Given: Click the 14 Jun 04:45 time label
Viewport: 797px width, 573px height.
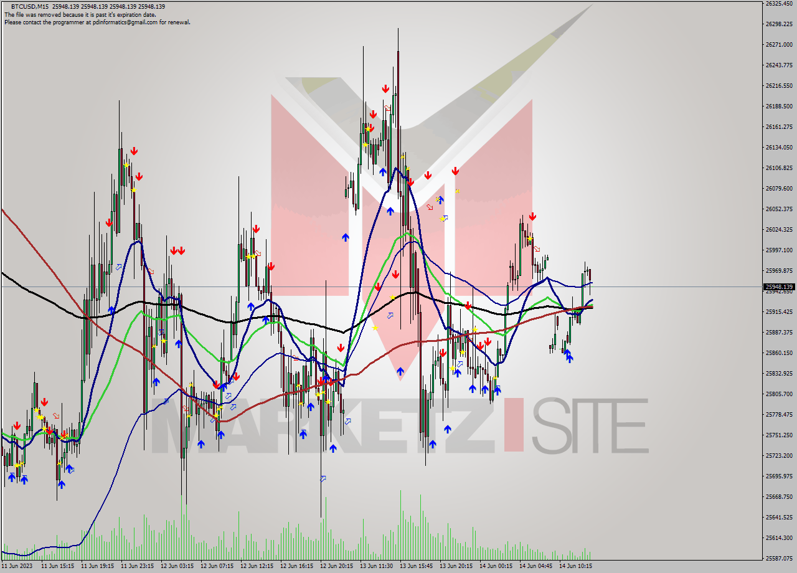Looking at the screenshot, I should tap(535, 567).
